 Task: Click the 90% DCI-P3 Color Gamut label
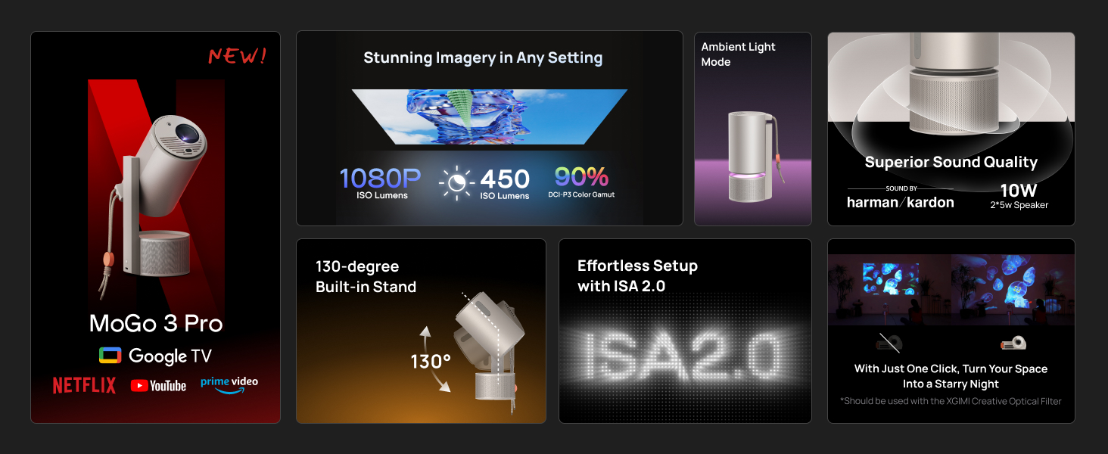[x=582, y=177]
